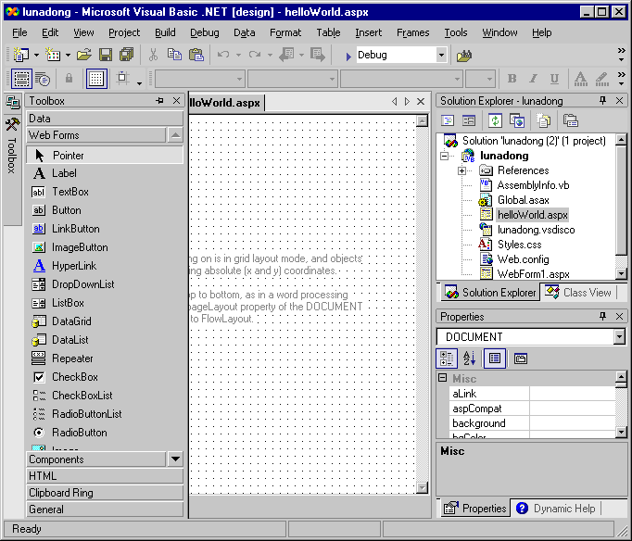This screenshot has width=632, height=541.
Task: Save the file with the floppy icon
Action: click(x=106, y=55)
